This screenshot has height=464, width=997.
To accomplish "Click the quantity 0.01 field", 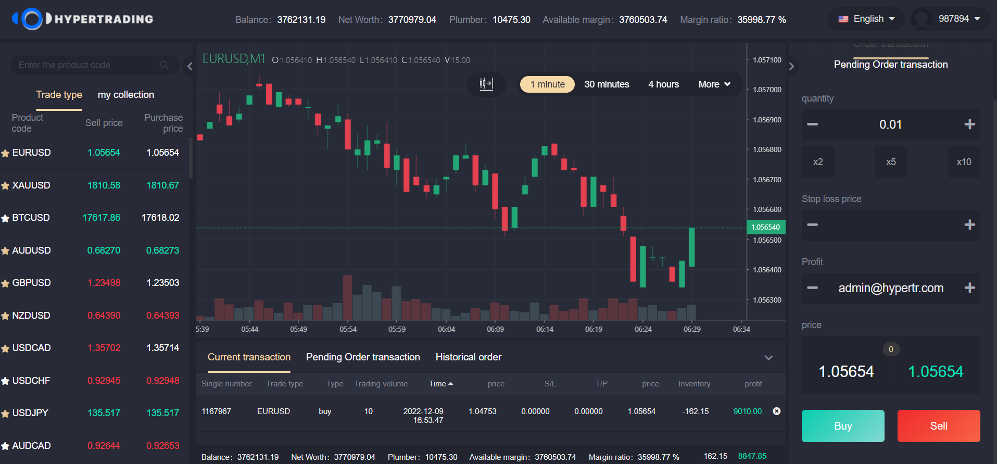I will point(891,124).
